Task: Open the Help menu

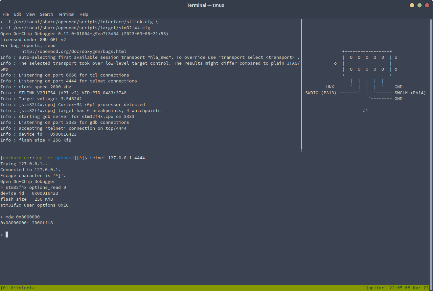Action: (84, 14)
